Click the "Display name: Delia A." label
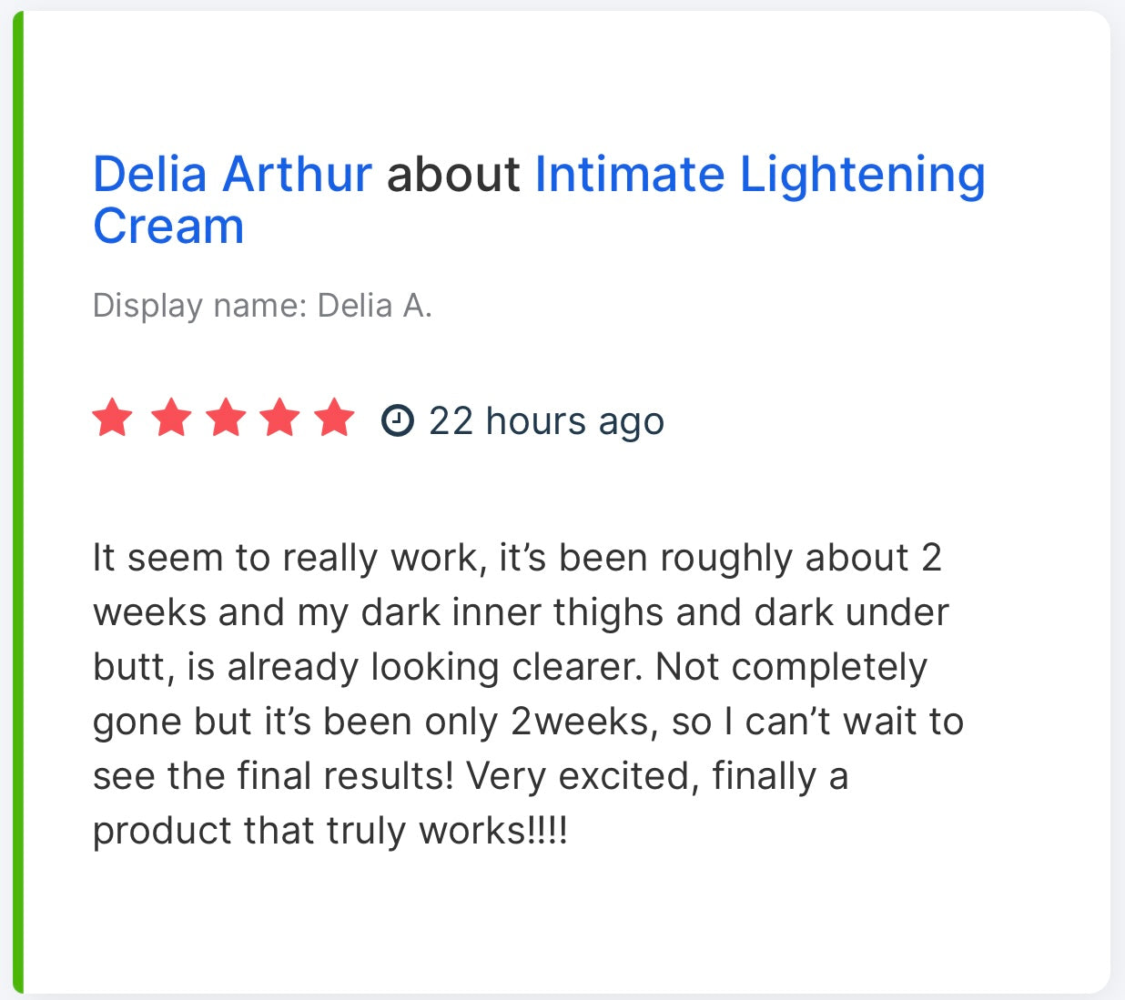Image resolution: width=1125 pixels, height=1000 pixels. tap(262, 306)
